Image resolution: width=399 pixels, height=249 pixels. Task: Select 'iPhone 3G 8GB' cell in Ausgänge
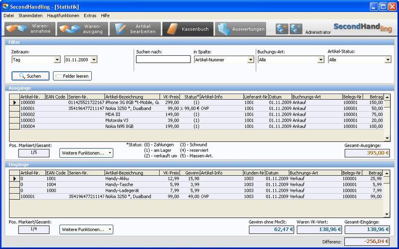[132, 103]
